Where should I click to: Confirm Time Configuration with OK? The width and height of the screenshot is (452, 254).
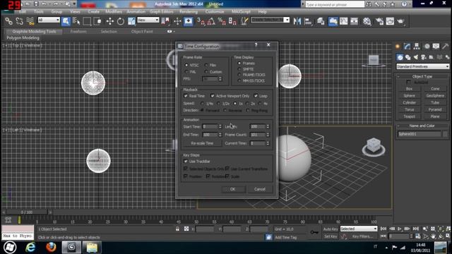[233, 189]
